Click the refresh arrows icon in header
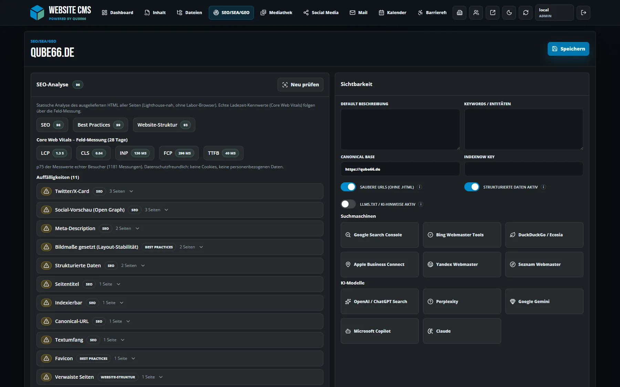This screenshot has height=387, width=620. tap(526, 13)
